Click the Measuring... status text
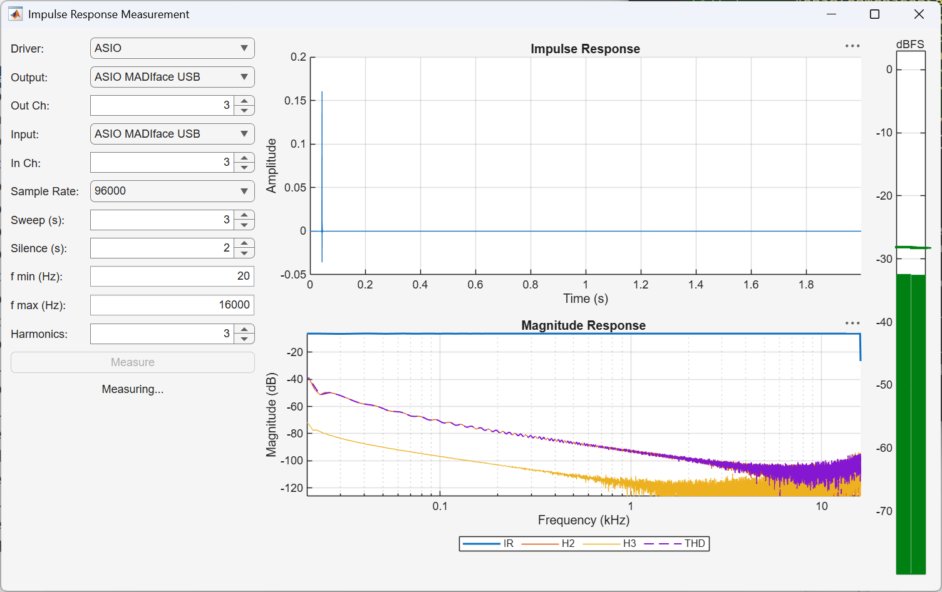942x592 pixels. (x=133, y=389)
